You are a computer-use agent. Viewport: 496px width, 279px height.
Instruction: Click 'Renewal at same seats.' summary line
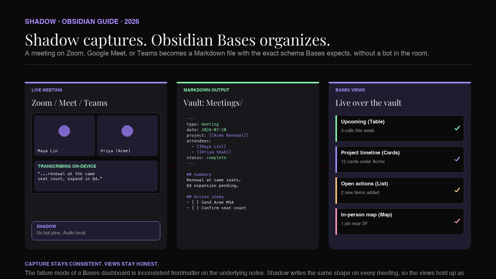[x=214, y=180]
